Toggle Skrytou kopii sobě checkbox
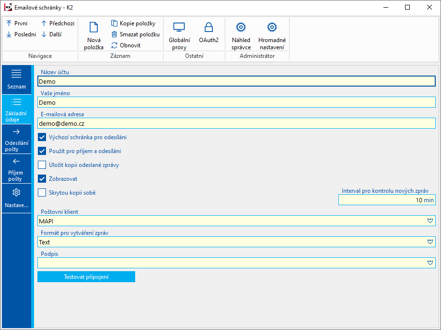The width and height of the screenshot is (441, 330). (x=42, y=193)
